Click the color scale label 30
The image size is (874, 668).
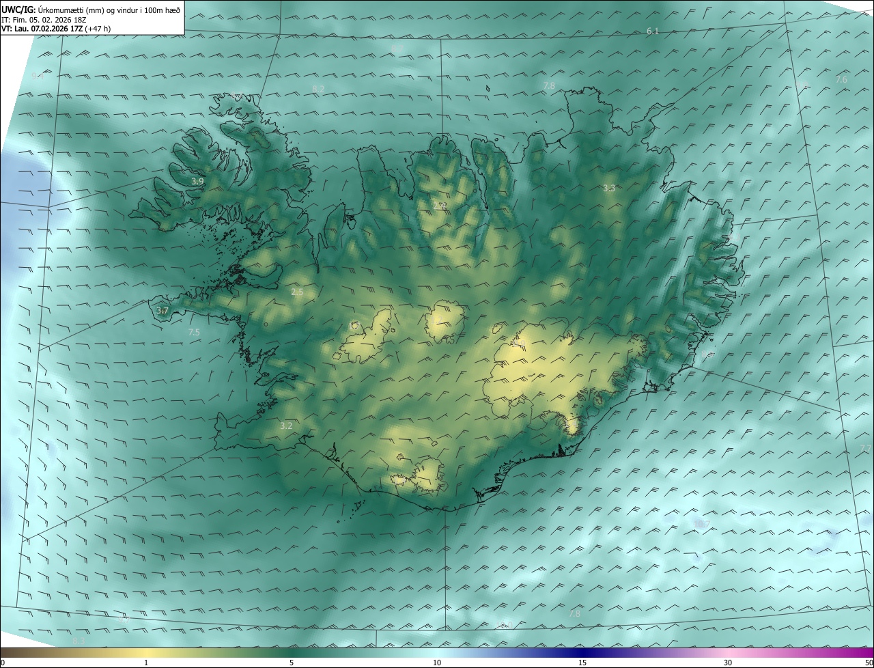[728, 663]
